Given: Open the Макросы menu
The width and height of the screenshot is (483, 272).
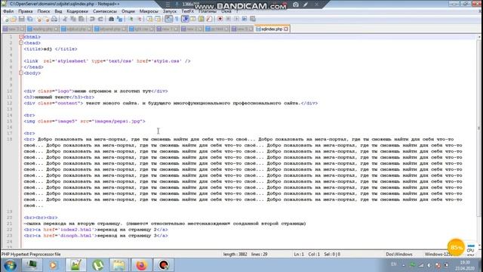Looking at the screenshot, I should tap(149, 11).
